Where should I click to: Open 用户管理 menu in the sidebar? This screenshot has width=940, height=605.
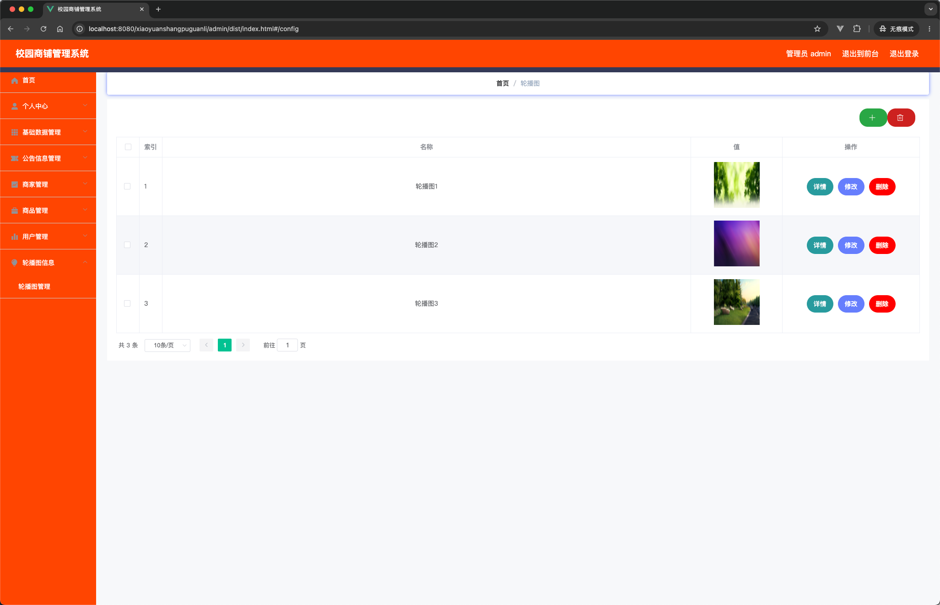[48, 237]
